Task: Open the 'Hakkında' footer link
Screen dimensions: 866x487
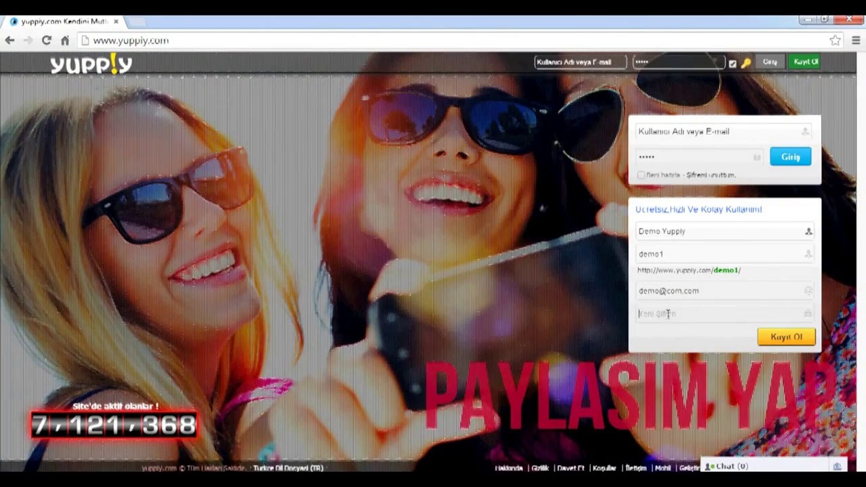Action: pos(509,468)
